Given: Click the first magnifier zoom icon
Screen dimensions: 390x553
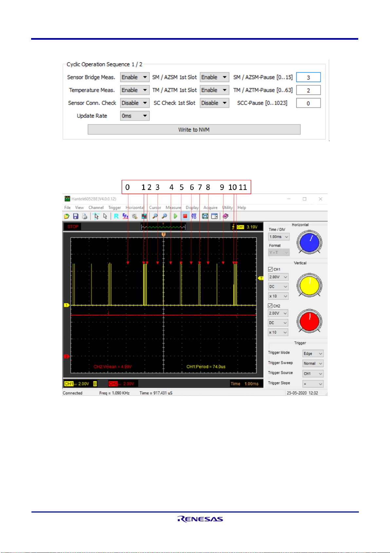Looking at the screenshot, I should click(x=155, y=216).
